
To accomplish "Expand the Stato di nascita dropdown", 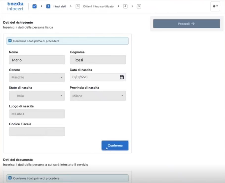I will point(37,96).
